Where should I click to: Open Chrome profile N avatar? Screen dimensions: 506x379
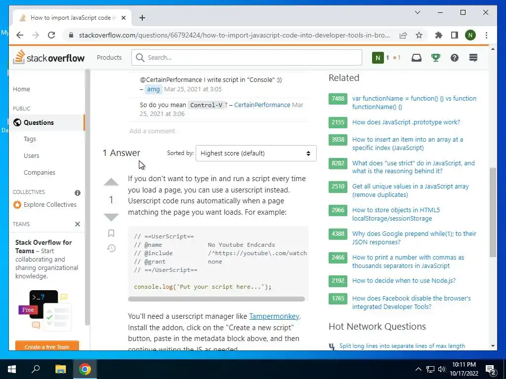[470, 35]
